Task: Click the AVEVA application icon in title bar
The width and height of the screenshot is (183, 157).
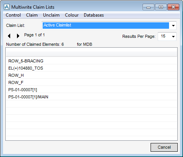Action: (x=7, y=7)
